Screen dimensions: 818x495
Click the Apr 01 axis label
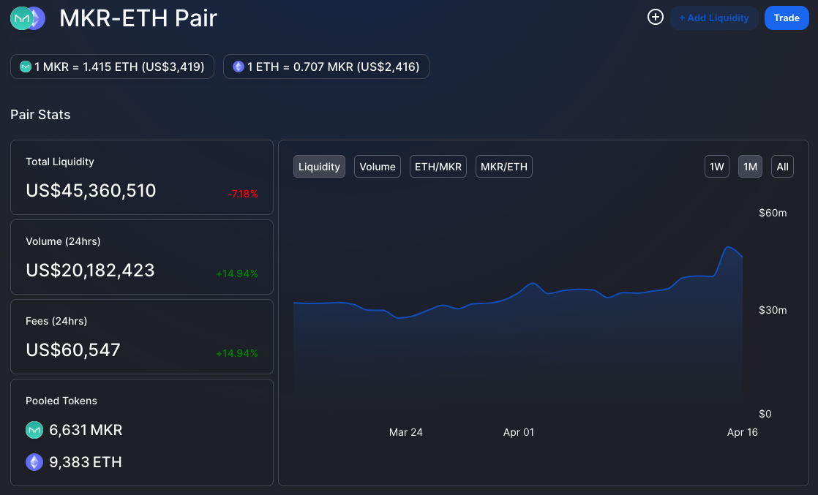tap(519, 432)
